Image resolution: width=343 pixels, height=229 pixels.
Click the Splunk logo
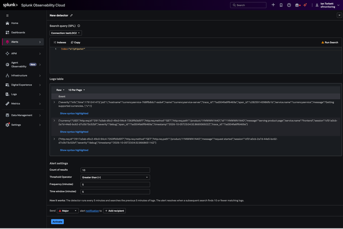[x=10, y=5]
